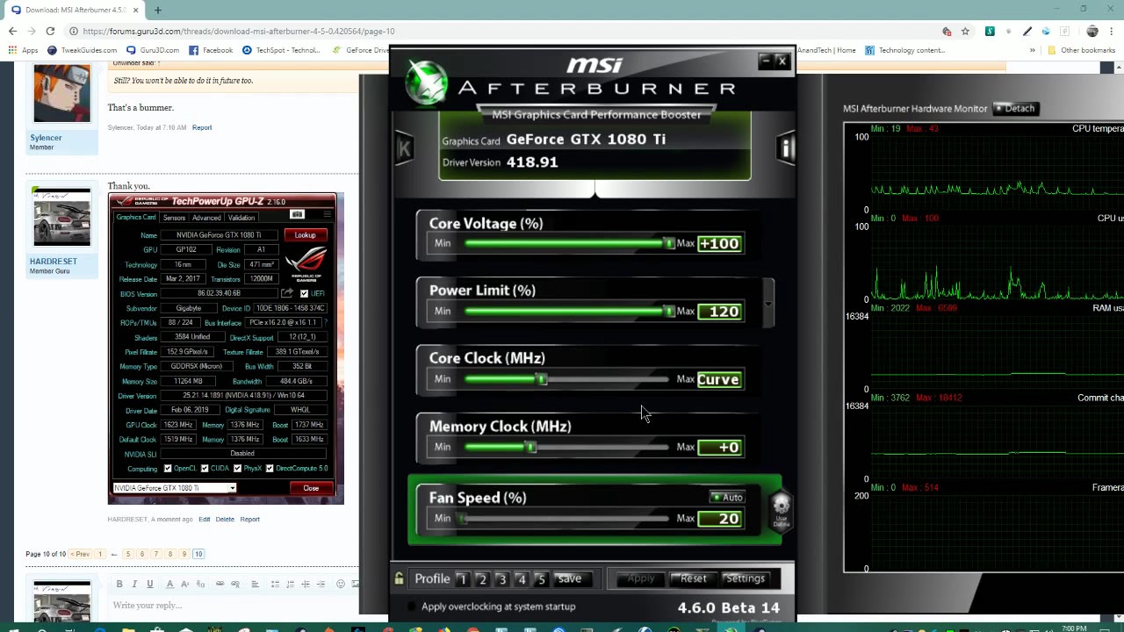Go to forum page 9

coord(184,554)
